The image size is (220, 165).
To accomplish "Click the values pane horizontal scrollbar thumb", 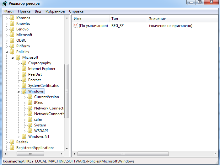I will pyautogui.click(x=123, y=154).
